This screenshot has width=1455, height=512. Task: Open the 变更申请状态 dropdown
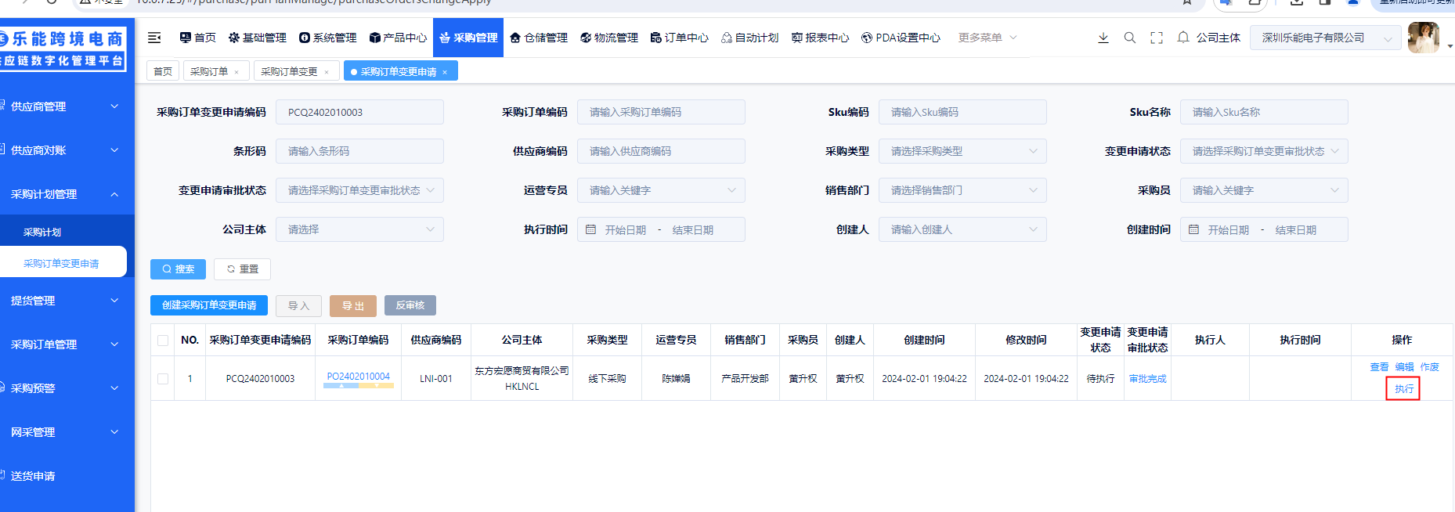pos(1264,151)
